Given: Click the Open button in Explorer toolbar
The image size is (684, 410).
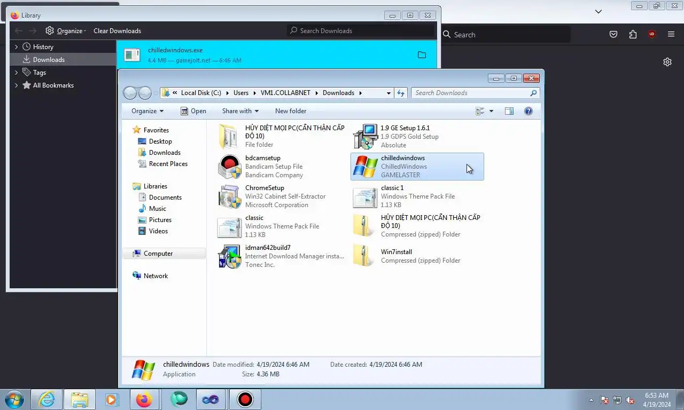Looking at the screenshot, I should point(193,111).
